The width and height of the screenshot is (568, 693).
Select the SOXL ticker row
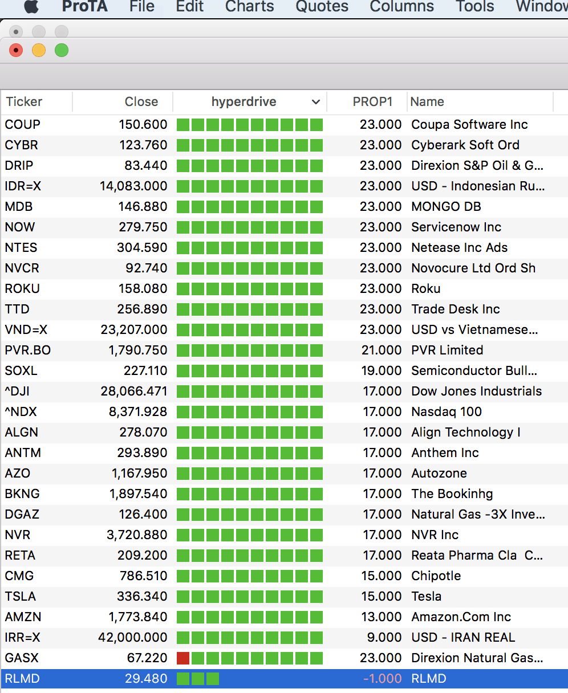point(284,371)
